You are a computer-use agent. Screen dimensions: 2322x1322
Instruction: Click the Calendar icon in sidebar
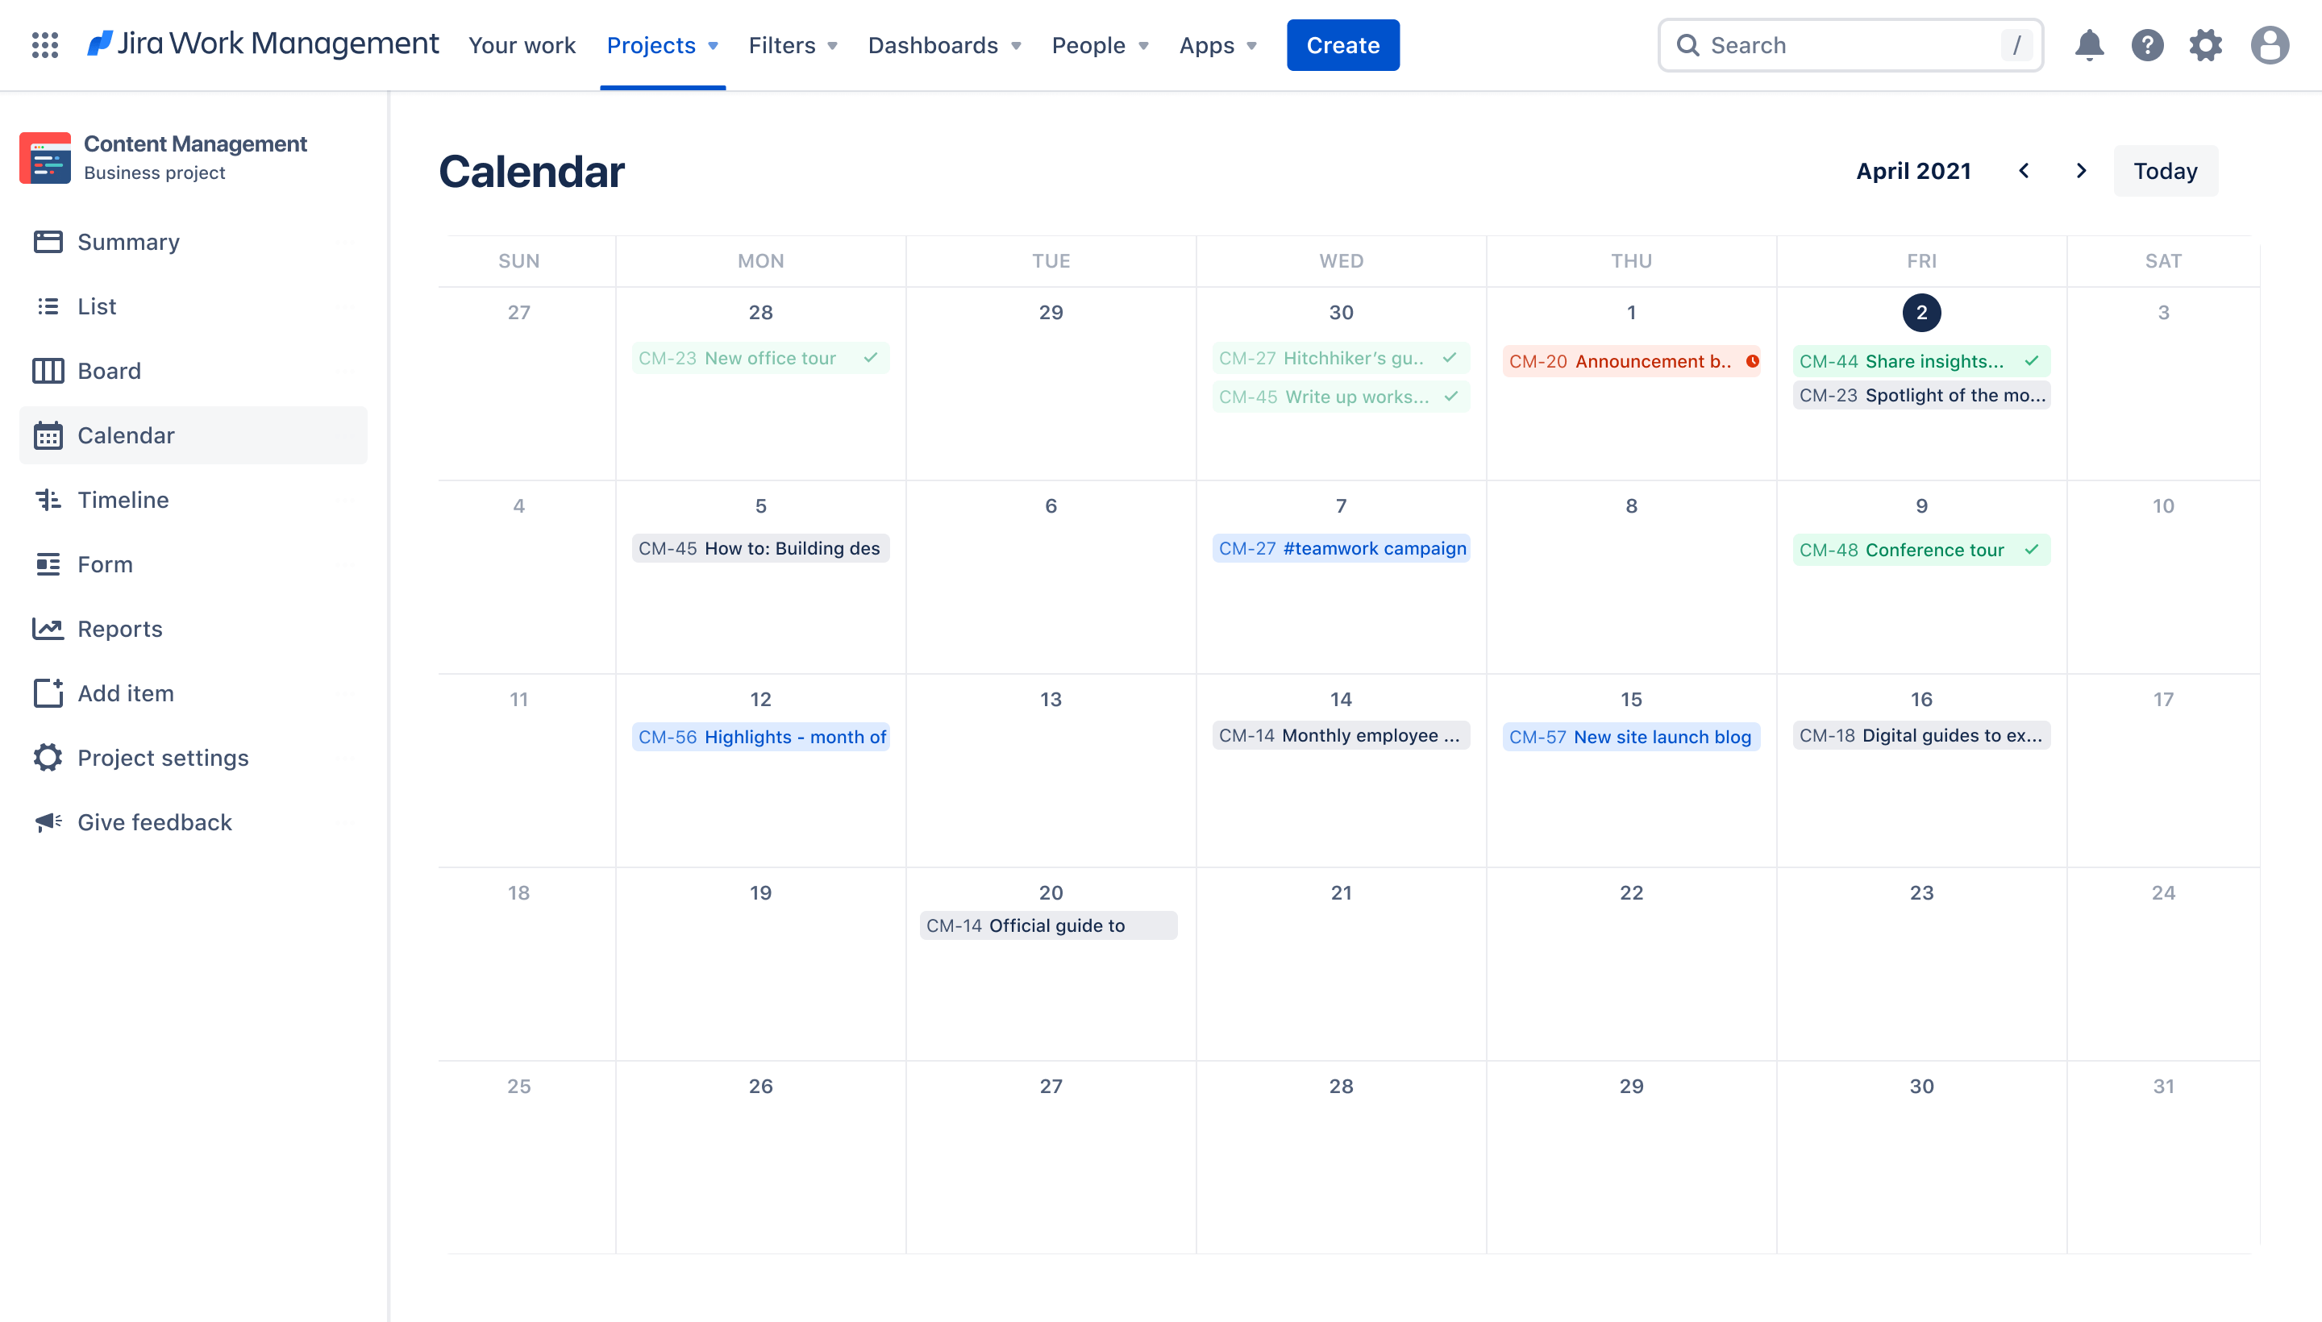[x=48, y=434]
